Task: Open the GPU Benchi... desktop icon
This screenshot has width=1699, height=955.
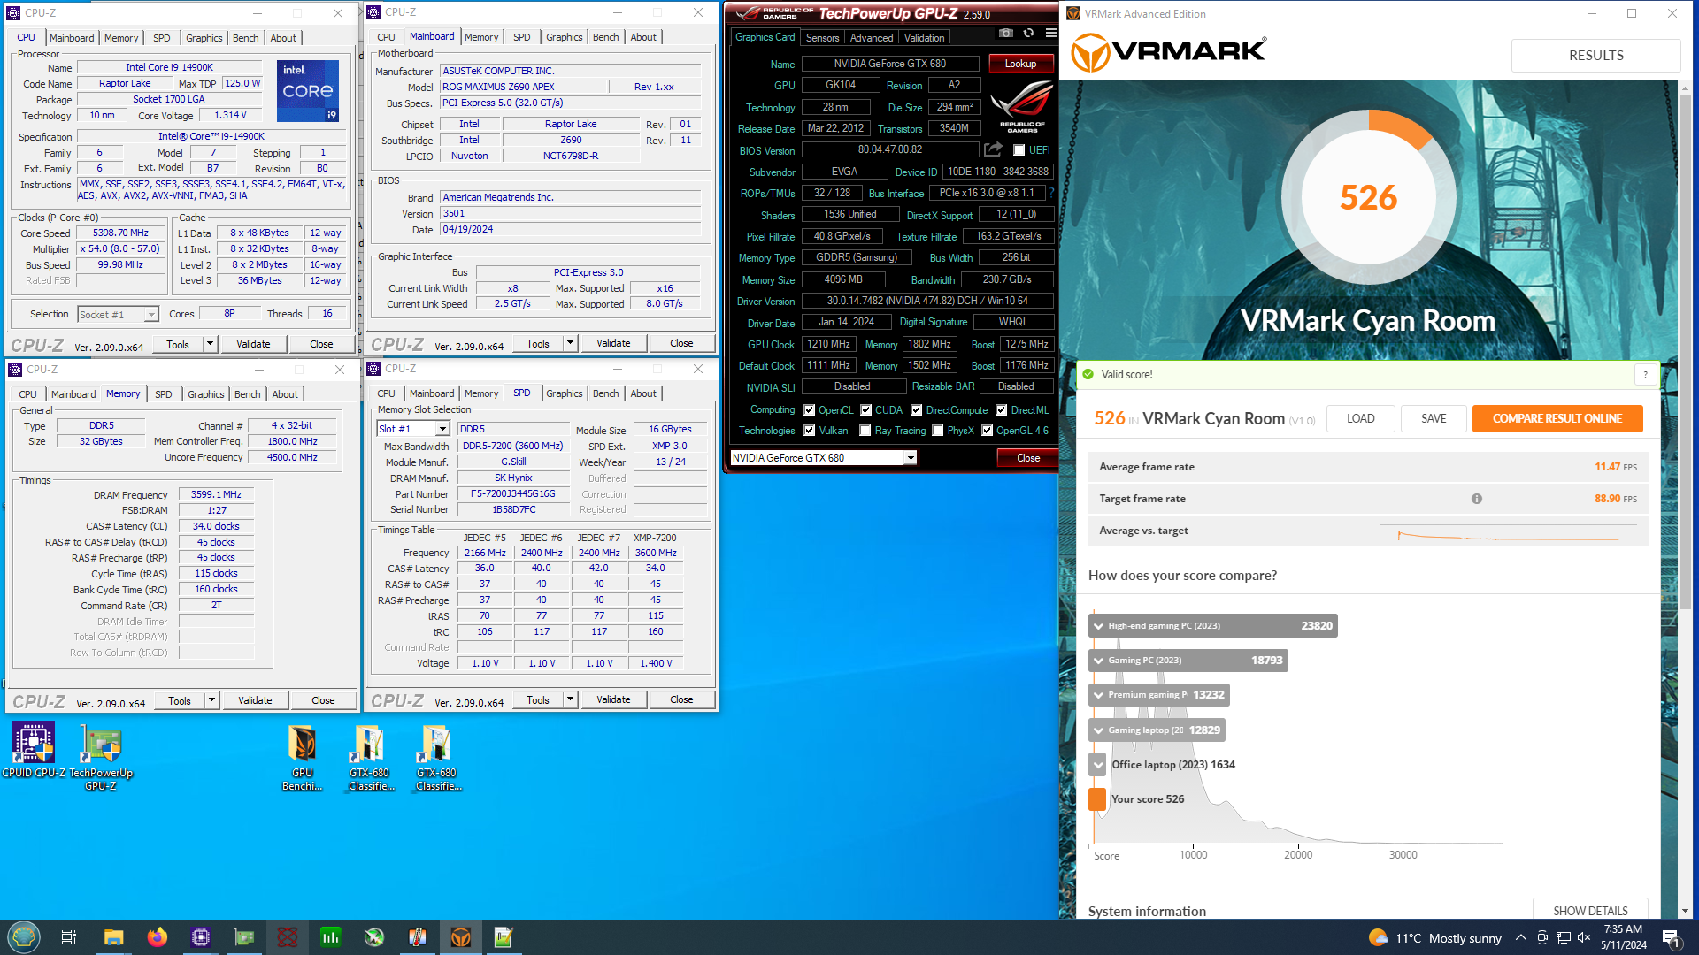Action: [x=303, y=757]
